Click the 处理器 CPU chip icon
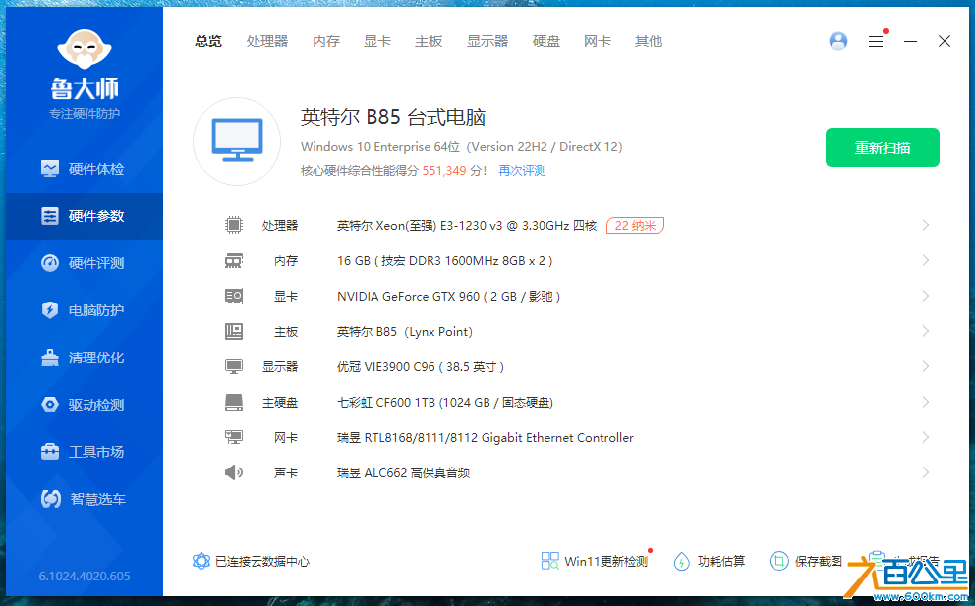The height and width of the screenshot is (606, 975). 234,225
